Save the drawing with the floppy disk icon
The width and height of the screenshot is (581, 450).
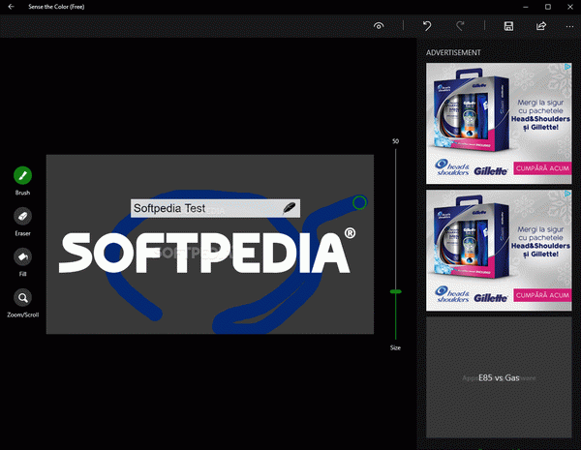pyautogui.click(x=508, y=26)
